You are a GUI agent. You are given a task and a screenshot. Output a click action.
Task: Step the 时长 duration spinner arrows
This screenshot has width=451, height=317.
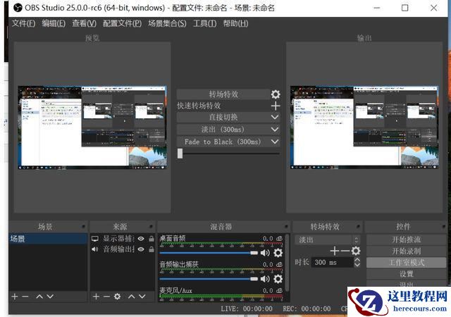(x=357, y=262)
